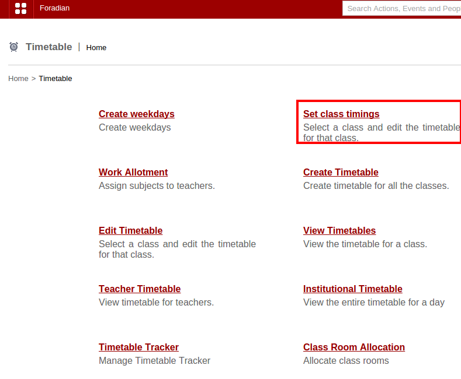
Task: Go to Home in the breadcrumb
Action: [18, 78]
